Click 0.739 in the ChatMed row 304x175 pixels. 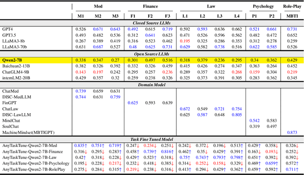[81, 91]
